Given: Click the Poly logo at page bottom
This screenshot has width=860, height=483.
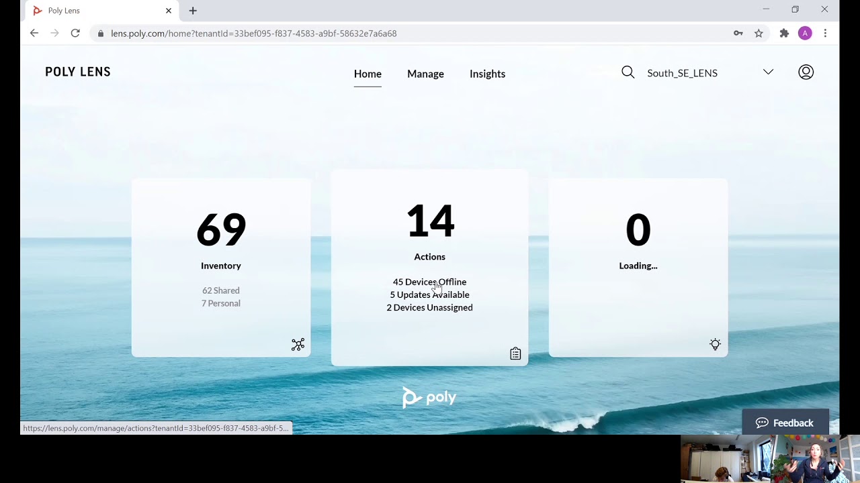Looking at the screenshot, I should pos(429,397).
